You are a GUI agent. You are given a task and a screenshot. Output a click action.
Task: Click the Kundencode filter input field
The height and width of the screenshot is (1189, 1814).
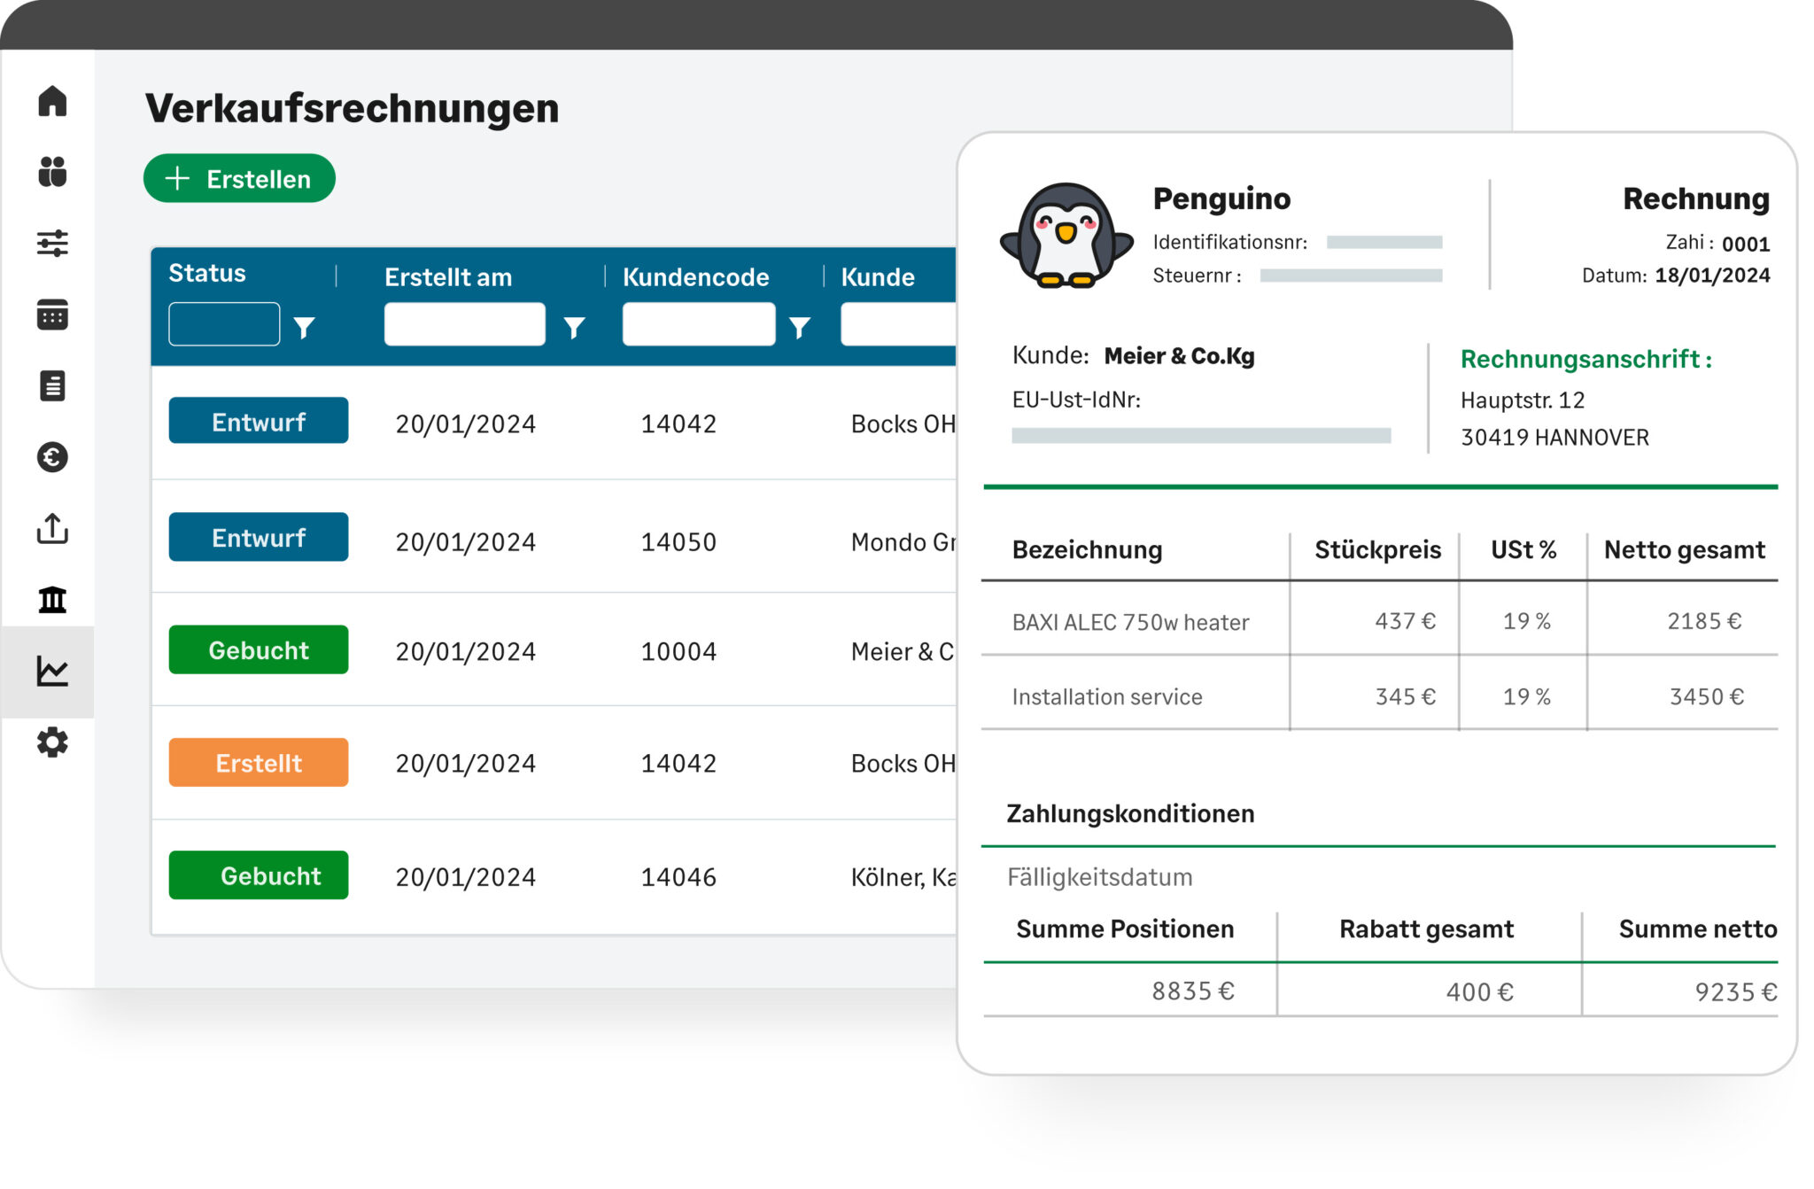pyautogui.click(x=698, y=324)
